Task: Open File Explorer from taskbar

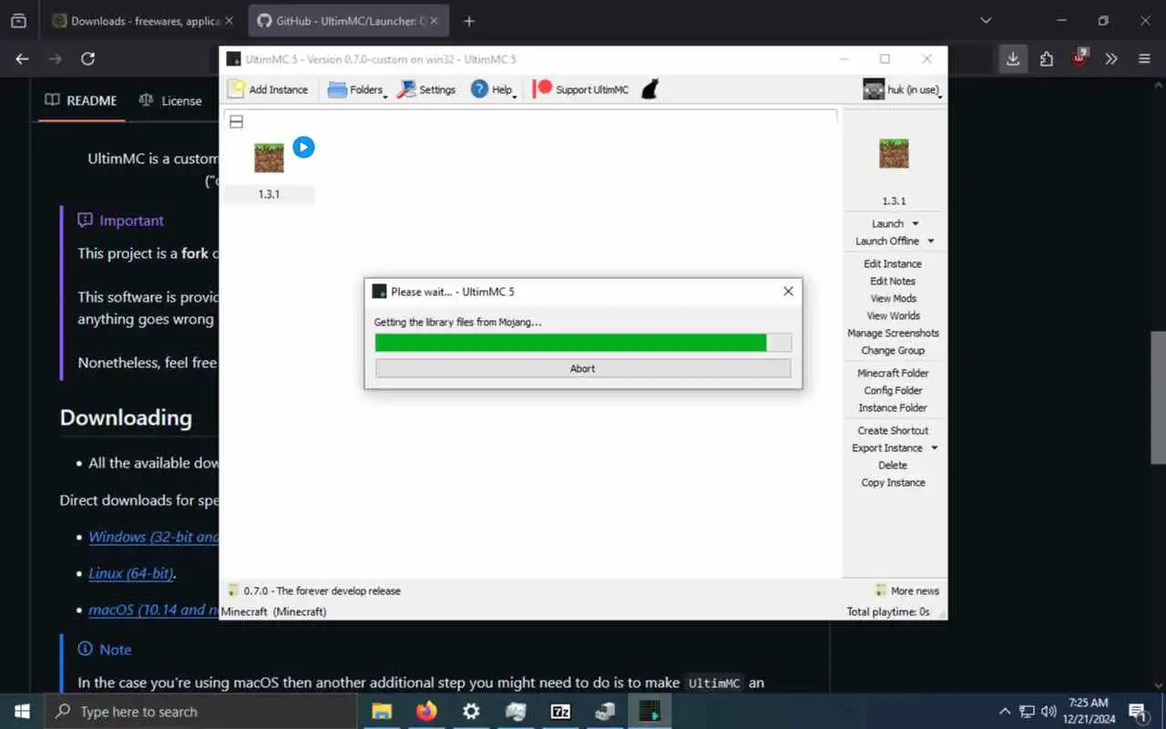Action: (382, 712)
